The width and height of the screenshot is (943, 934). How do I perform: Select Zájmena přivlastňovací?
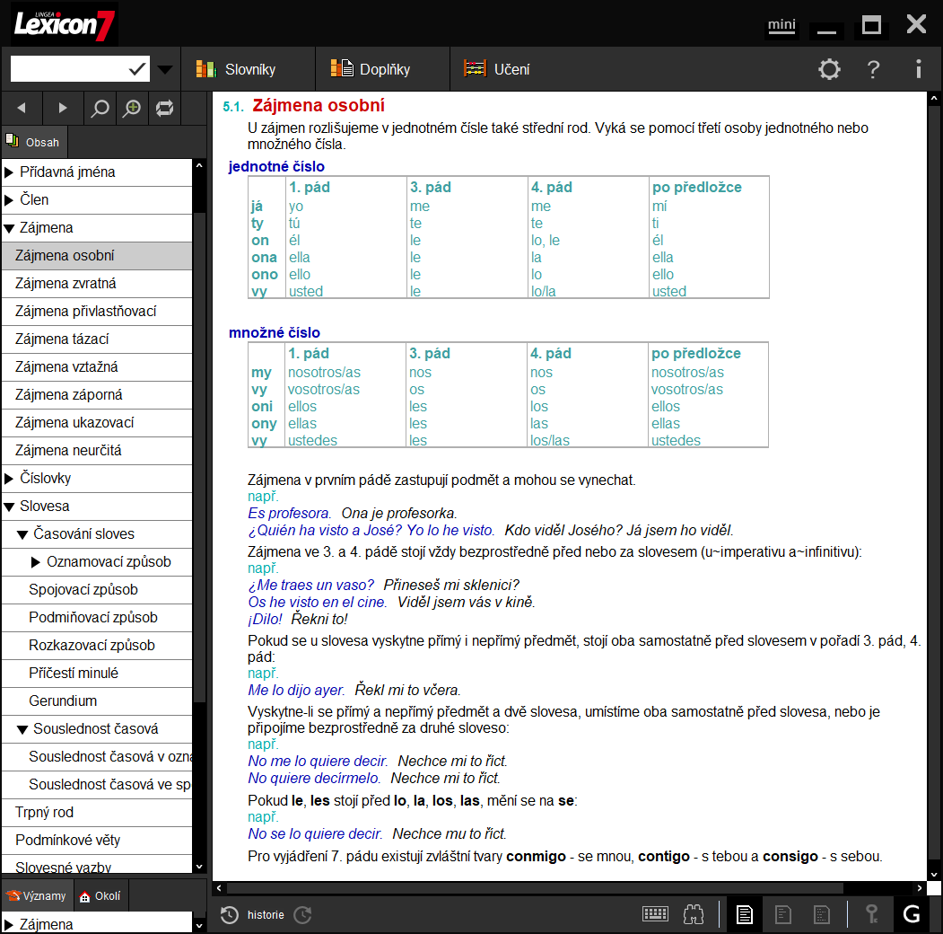click(x=97, y=311)
